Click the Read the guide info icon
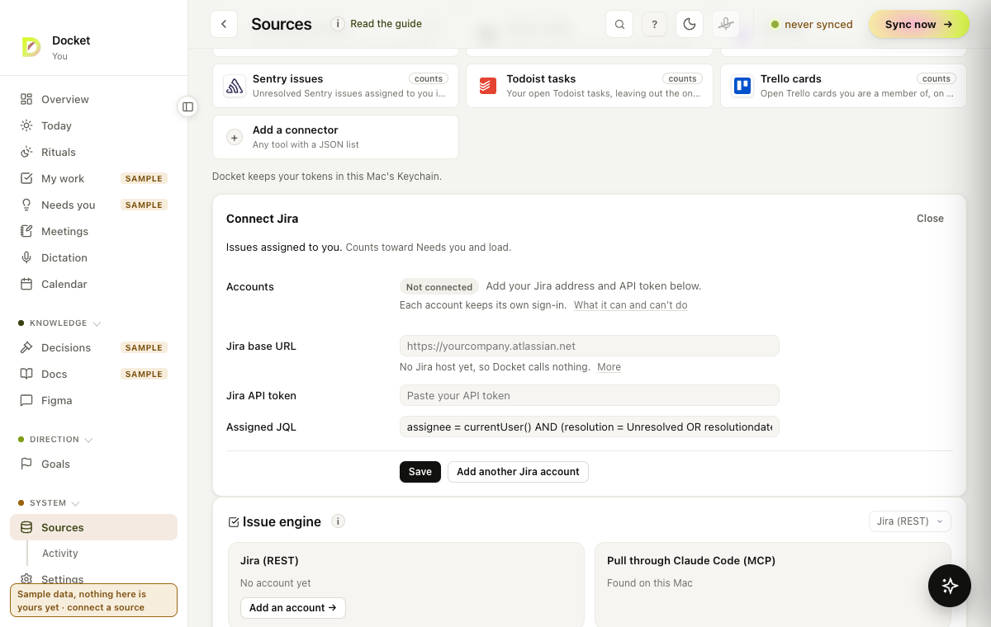The height and width of the screenshot is (627, 991). pos(338,24)
